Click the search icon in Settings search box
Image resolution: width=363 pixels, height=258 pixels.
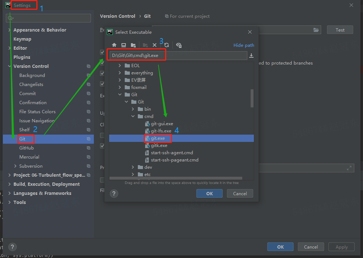tap(11, 18)
